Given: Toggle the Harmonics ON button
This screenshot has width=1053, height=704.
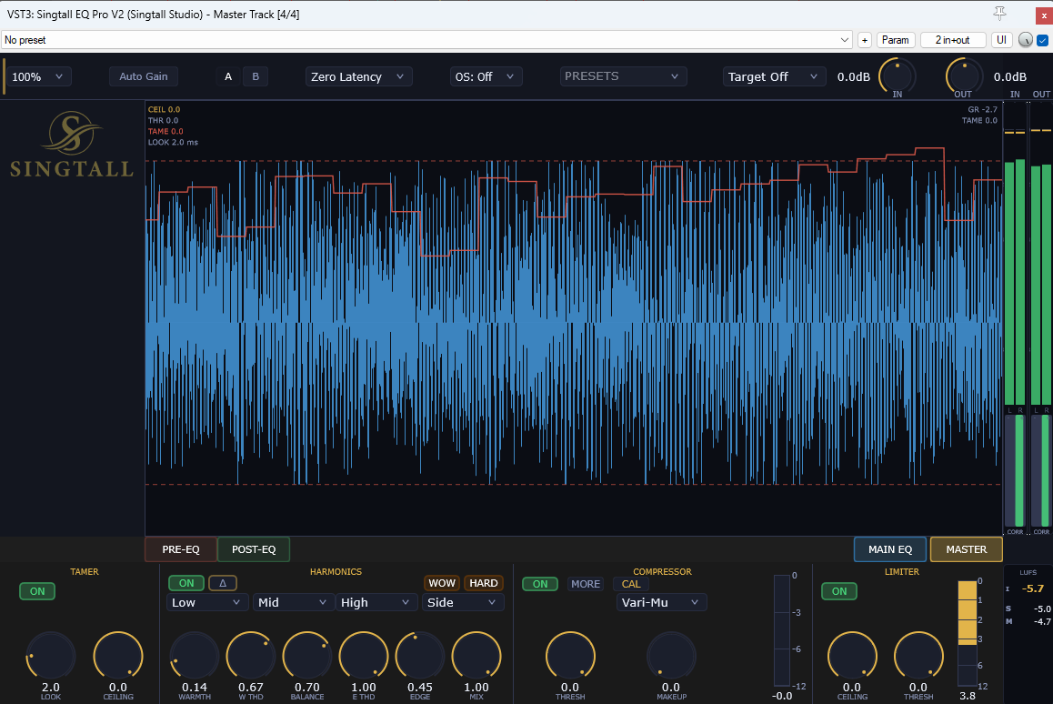Looking at the screenshot, I should click(x=186, y=583).
